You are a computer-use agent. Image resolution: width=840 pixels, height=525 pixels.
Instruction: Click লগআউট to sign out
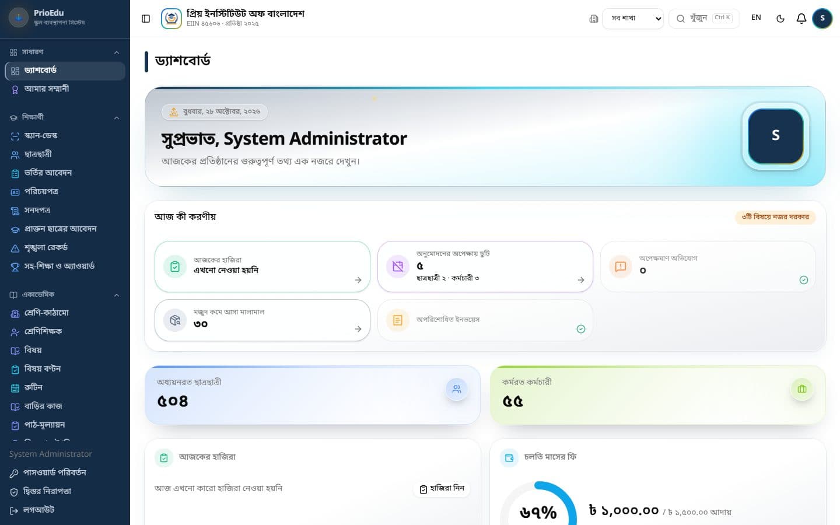(65, 510)
